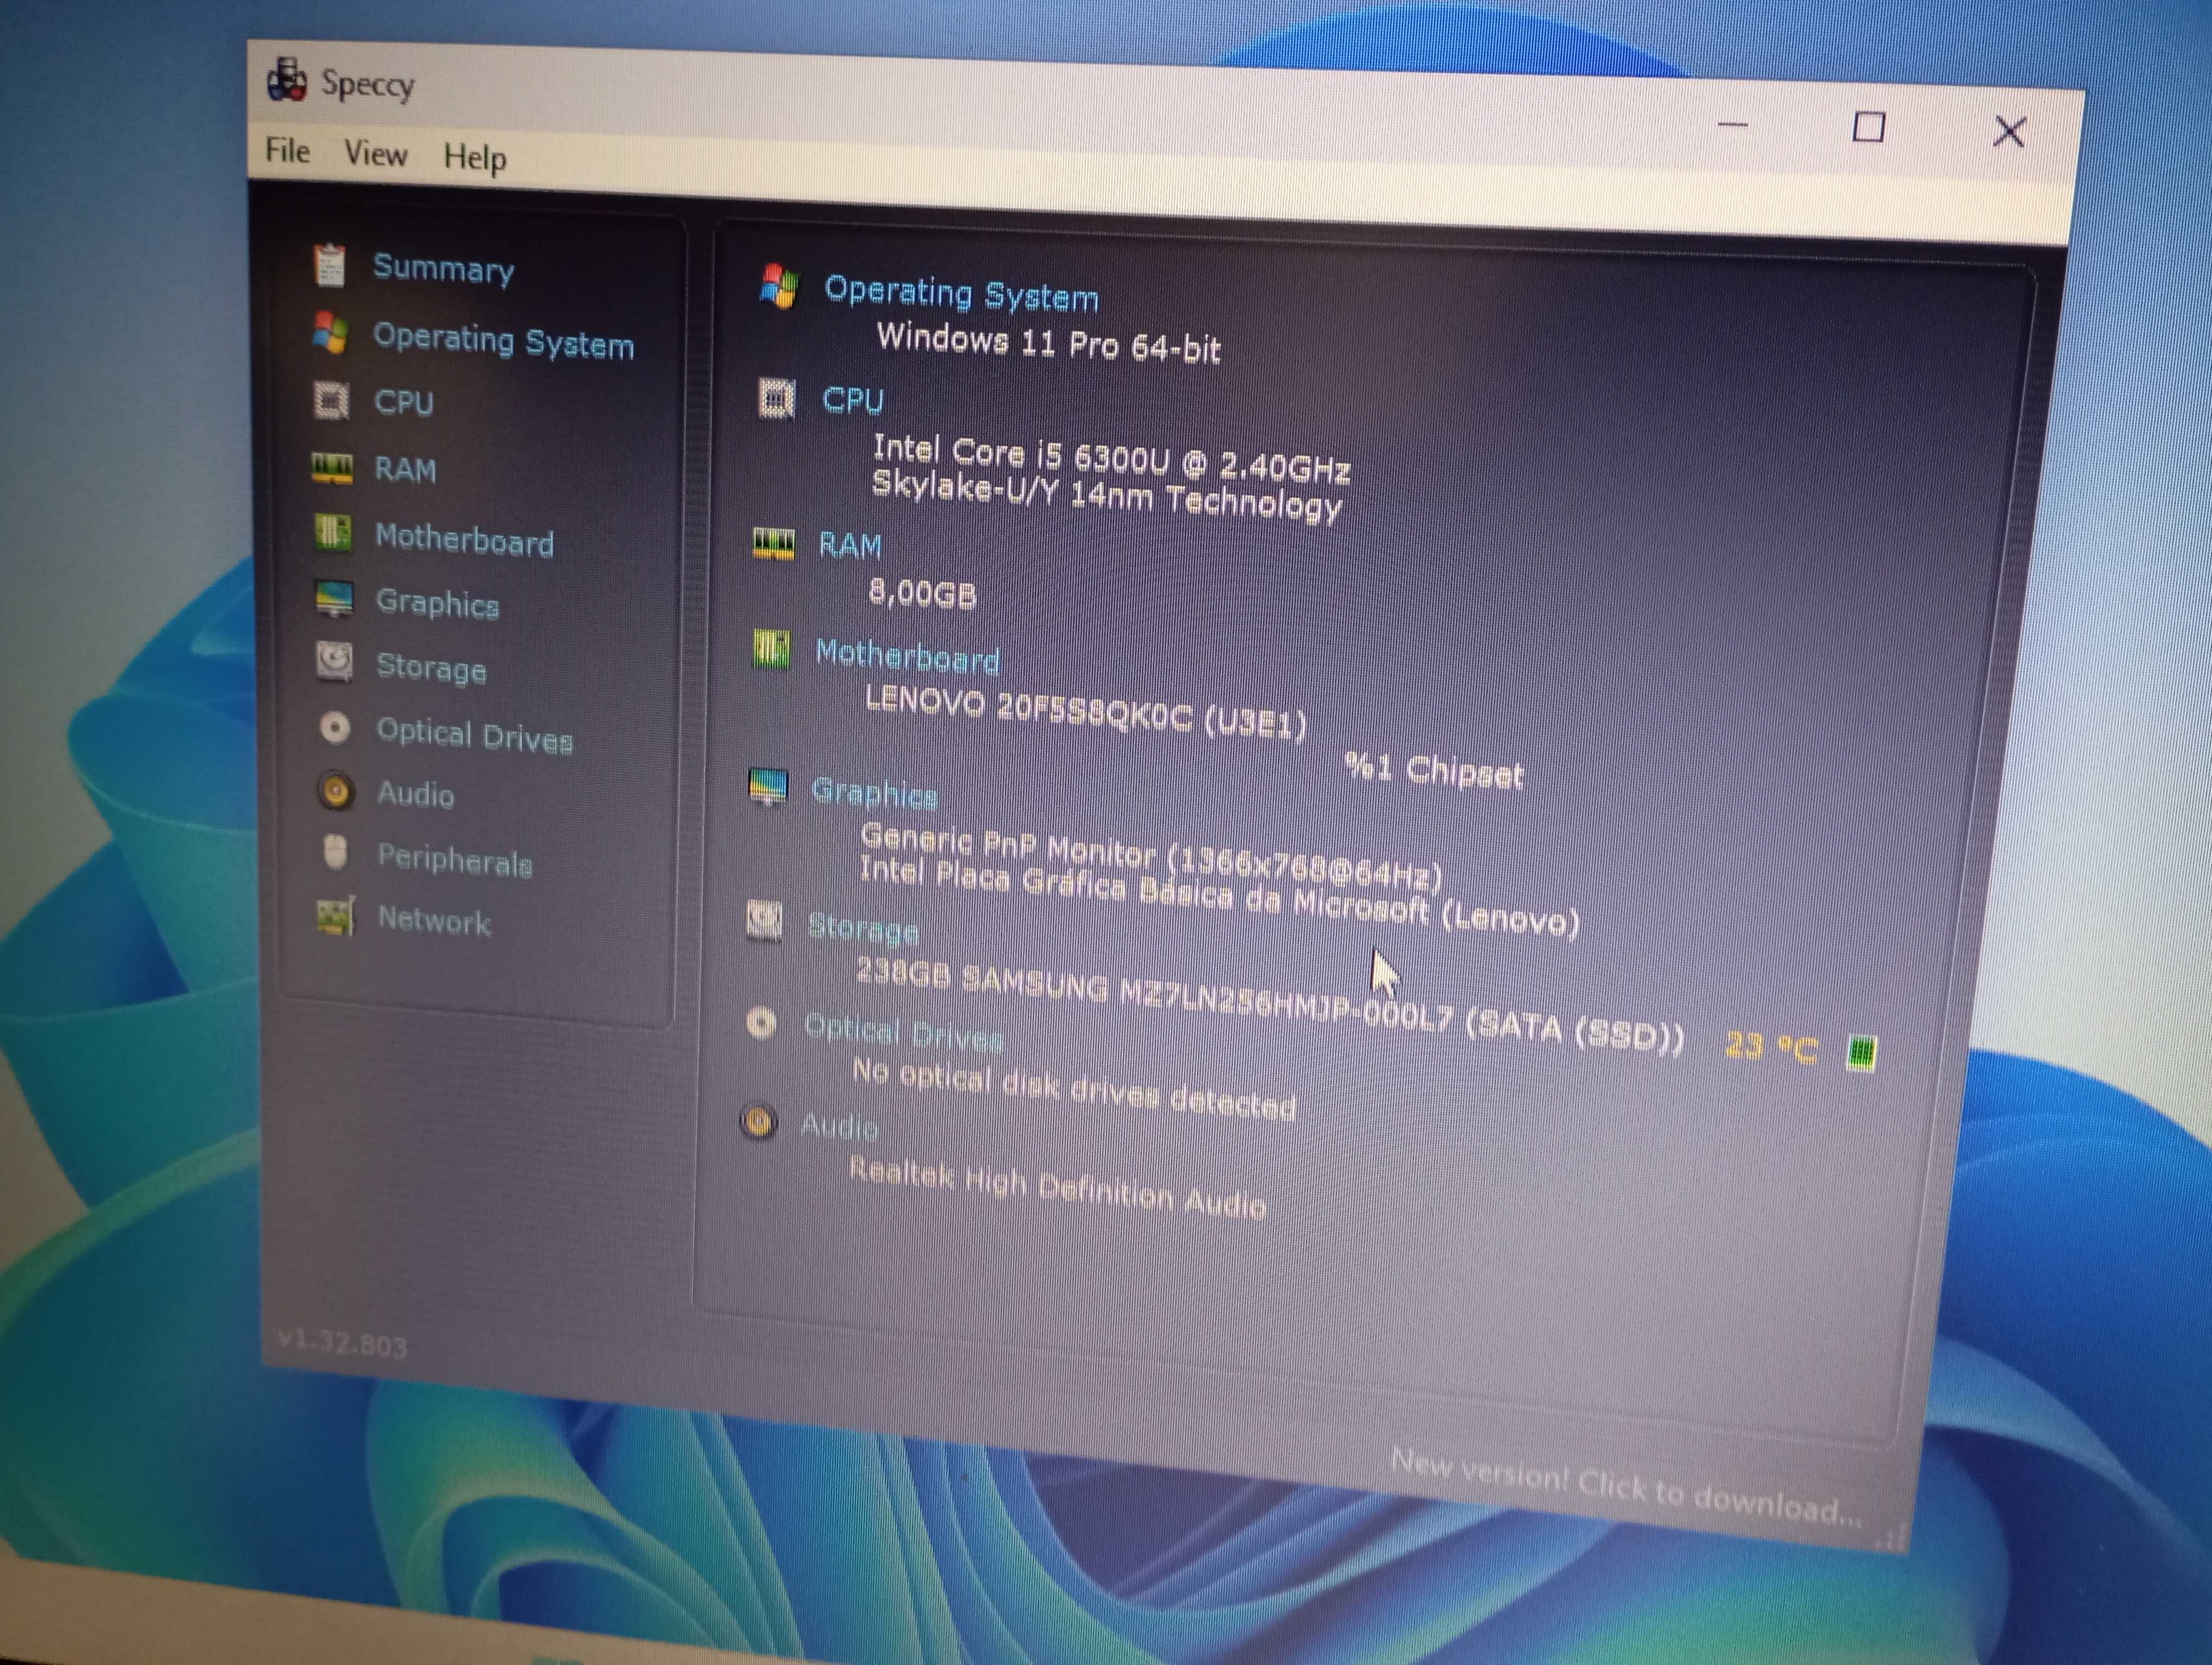Click the green storage temperature indicator icon

(1861, 1053)
